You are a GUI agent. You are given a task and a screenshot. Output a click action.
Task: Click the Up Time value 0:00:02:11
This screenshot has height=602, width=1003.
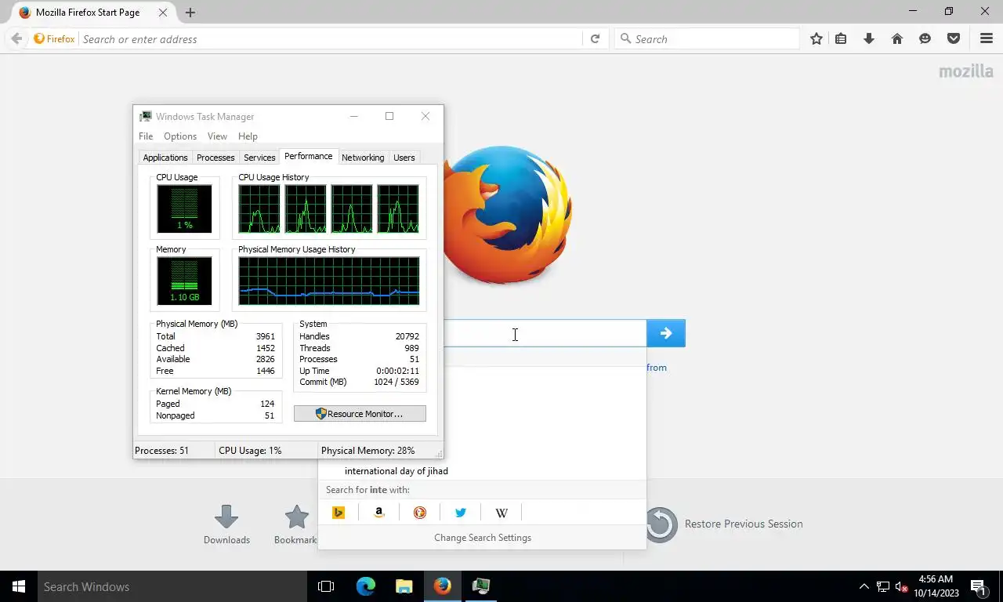397,371
